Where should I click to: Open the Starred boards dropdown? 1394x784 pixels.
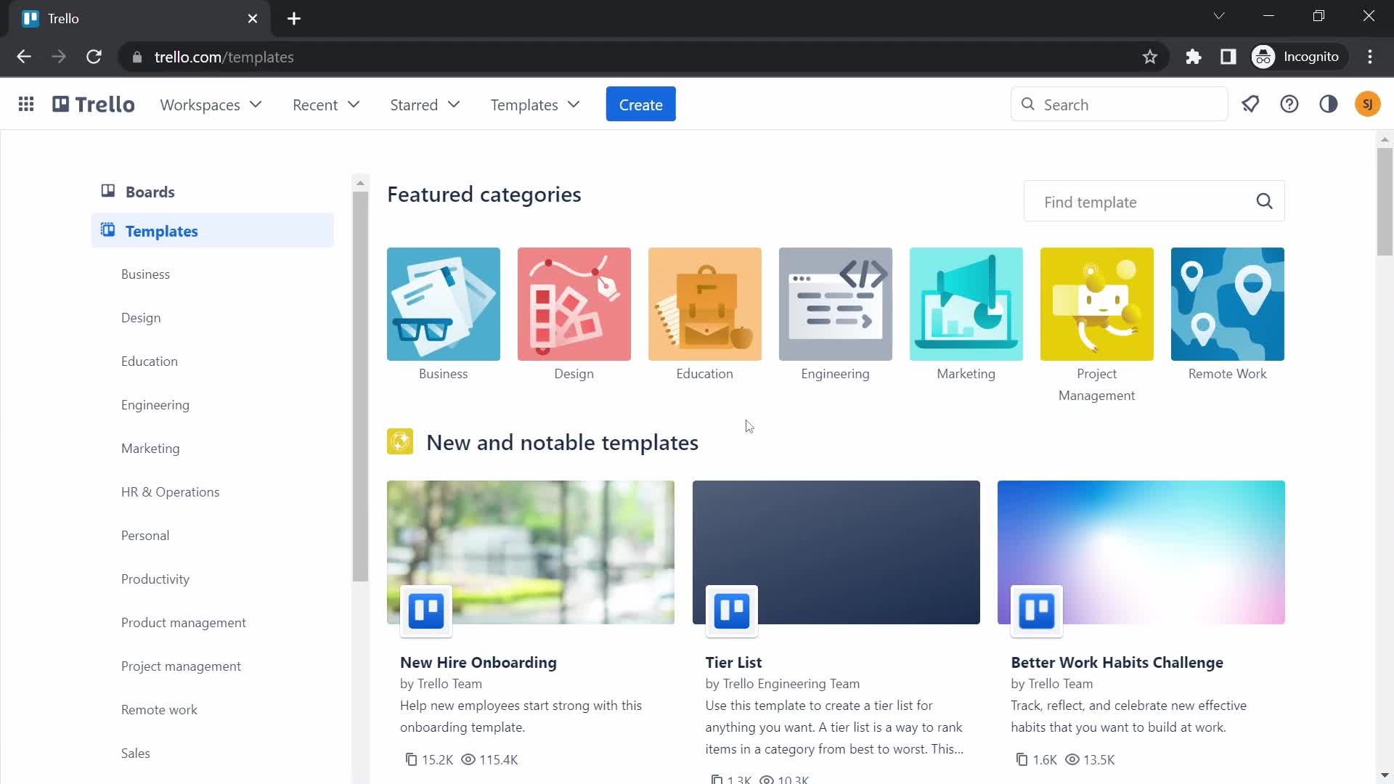pos(425,105)
